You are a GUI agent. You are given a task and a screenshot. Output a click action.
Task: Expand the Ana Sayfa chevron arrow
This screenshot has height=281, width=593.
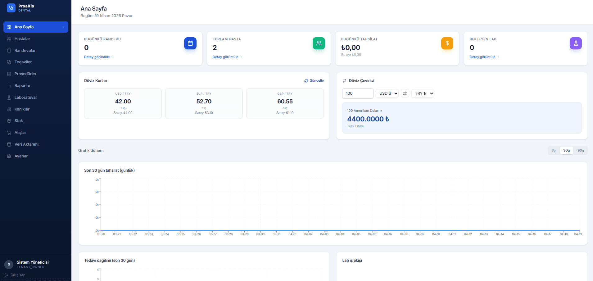click(x=63, y=27)
